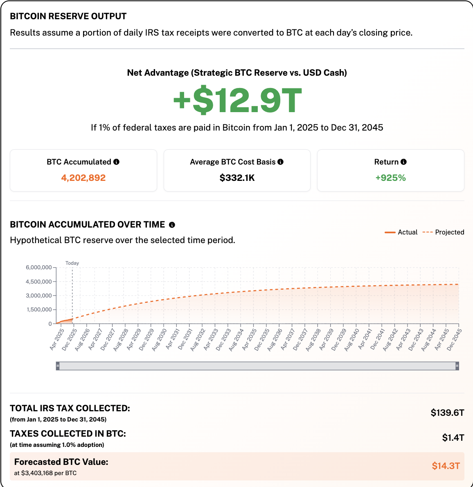Click the BTC Accumulated value 4,202,892
This screenshot has width=473, height=487.
tap(83, 178)
